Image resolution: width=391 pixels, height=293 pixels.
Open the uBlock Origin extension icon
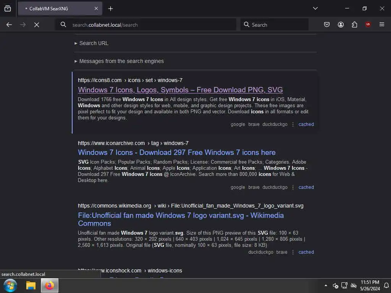[368, 24]
